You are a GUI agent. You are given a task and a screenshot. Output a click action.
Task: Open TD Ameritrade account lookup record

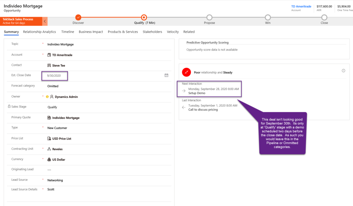(x=62, y=55)
